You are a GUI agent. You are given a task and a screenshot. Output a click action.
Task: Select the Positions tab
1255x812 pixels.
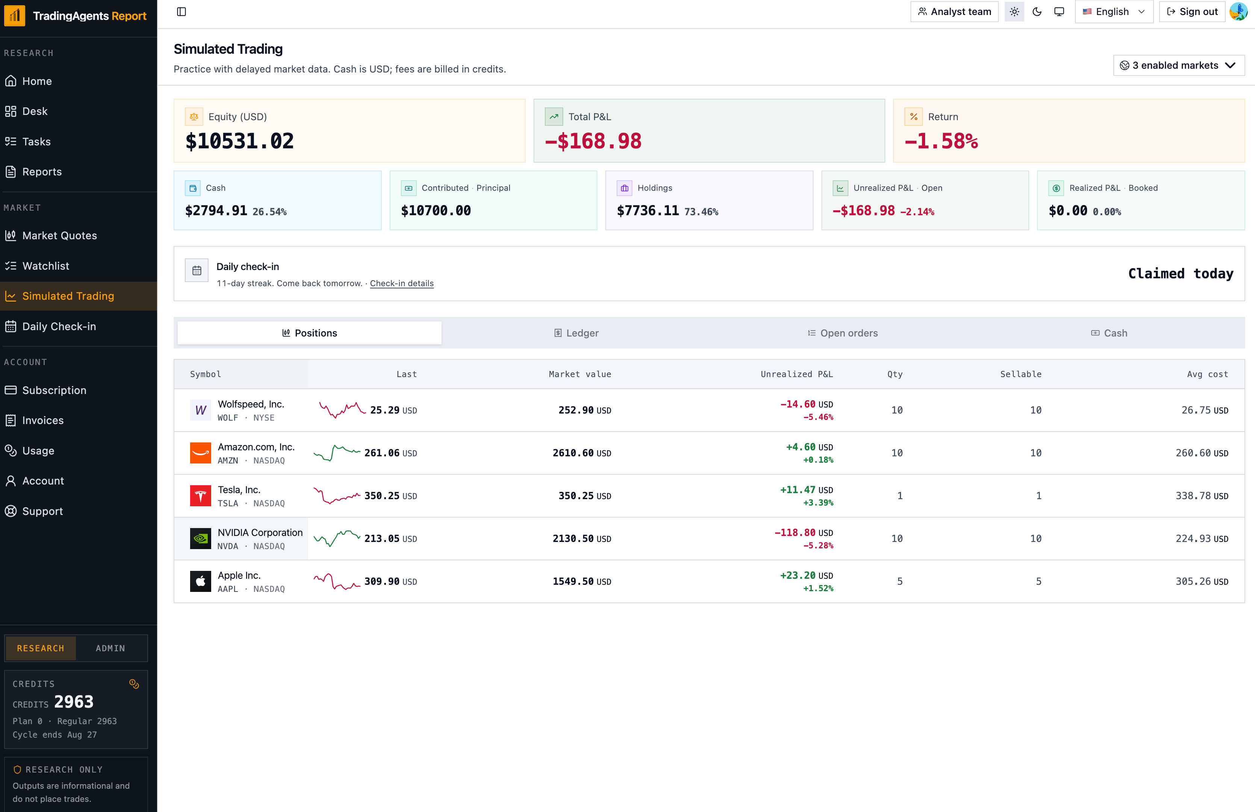[x=310, y=333]
